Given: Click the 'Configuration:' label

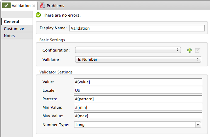Looking at the screenshot, I should 56,50.
